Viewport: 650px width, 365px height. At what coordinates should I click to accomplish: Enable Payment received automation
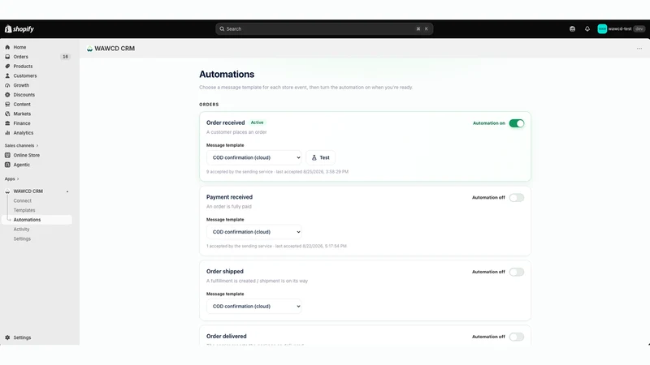click(517, 198)
